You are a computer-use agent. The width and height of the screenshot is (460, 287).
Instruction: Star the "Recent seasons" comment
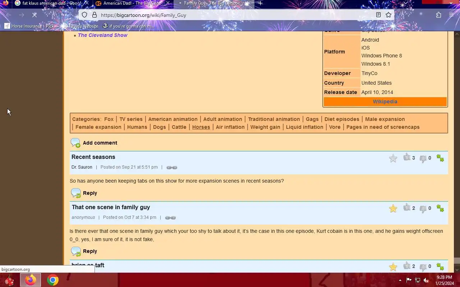pyautogui.click(x=393, y=158)
